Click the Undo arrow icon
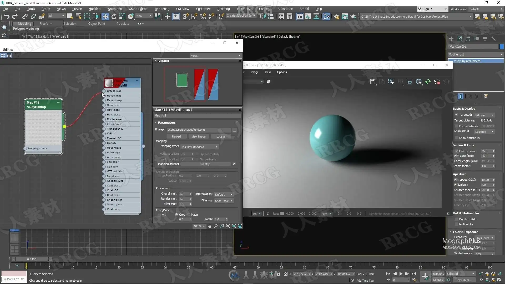505x284 pixels. pyautogui.click(x=7, y=16)
